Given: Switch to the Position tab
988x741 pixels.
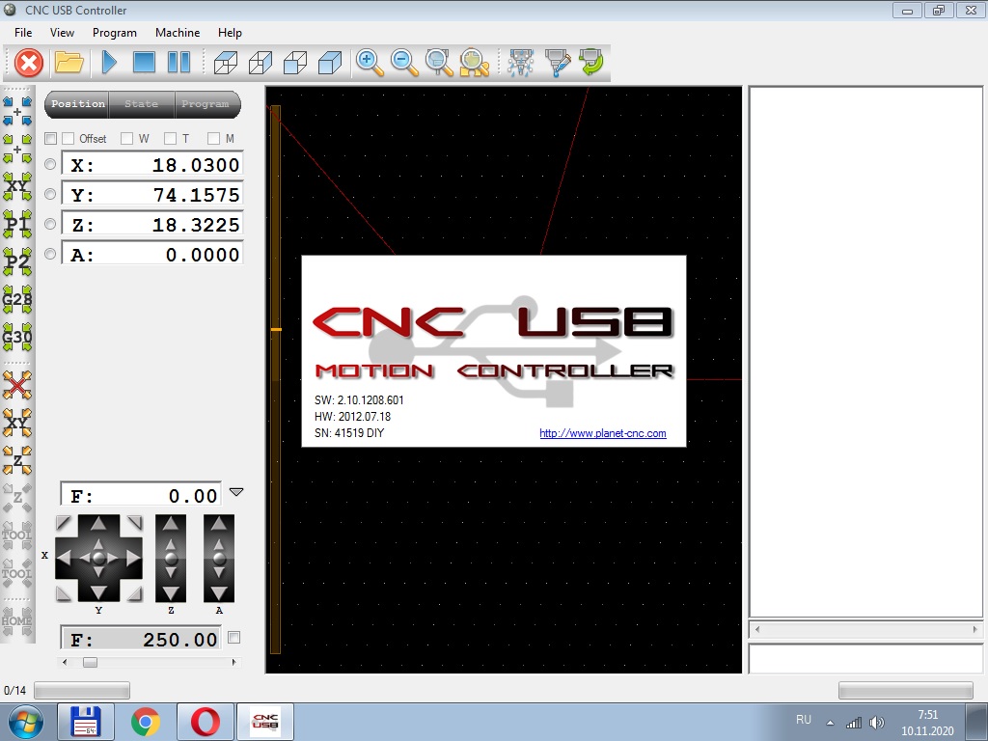Looking at the screenshot, I should 77,104.
